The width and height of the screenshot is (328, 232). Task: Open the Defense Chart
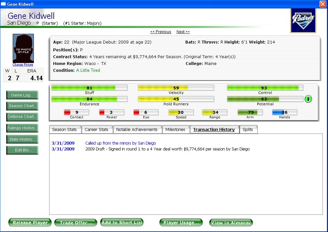[22, 117]
